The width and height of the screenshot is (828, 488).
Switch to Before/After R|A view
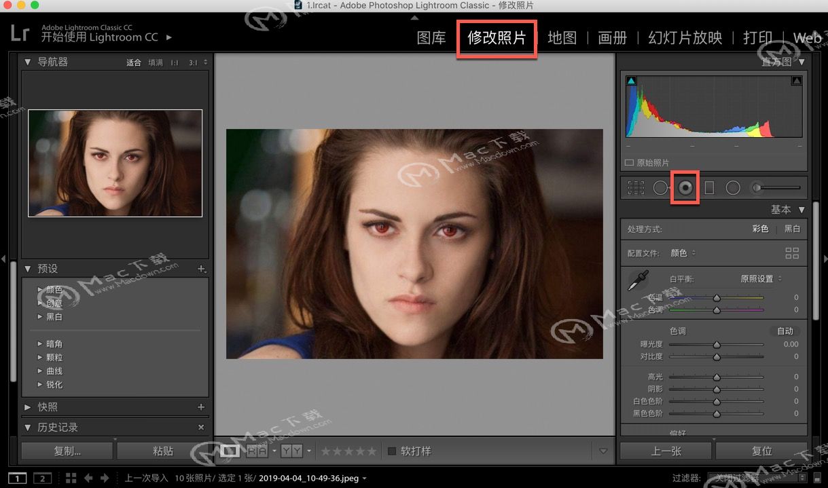257,451
